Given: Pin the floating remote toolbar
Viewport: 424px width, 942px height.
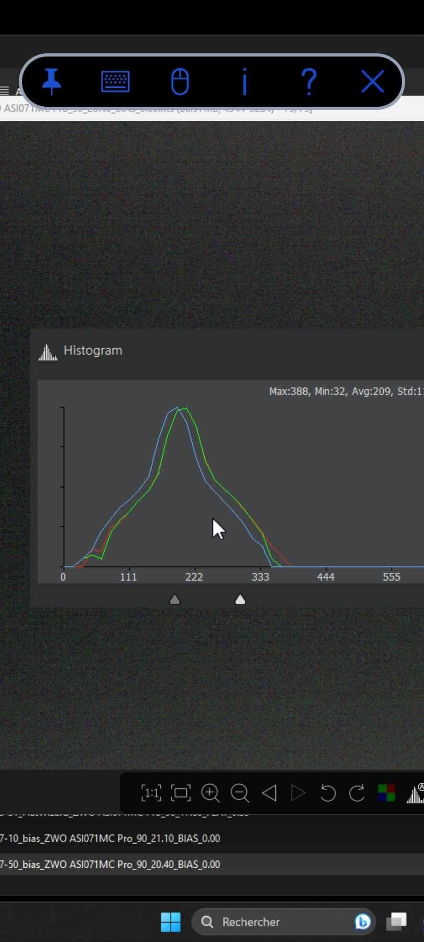Looking at the screenshot, I should [51, 81].
